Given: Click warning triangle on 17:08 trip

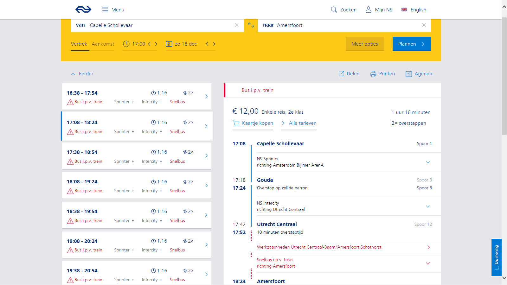Looking at the screenshot, I should pos(70,132).
